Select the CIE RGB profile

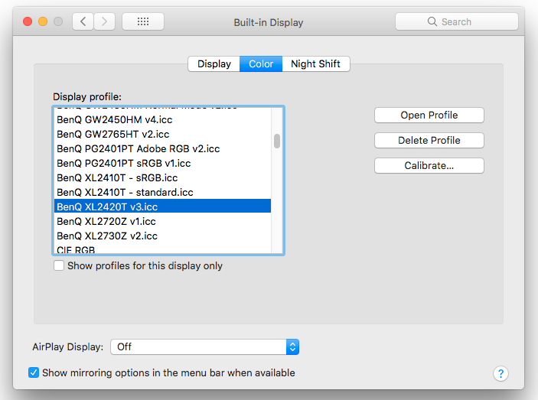163,249
